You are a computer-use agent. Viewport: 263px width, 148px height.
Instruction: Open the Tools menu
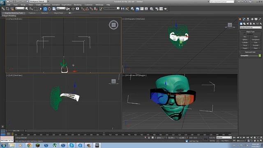pos(16,5)
